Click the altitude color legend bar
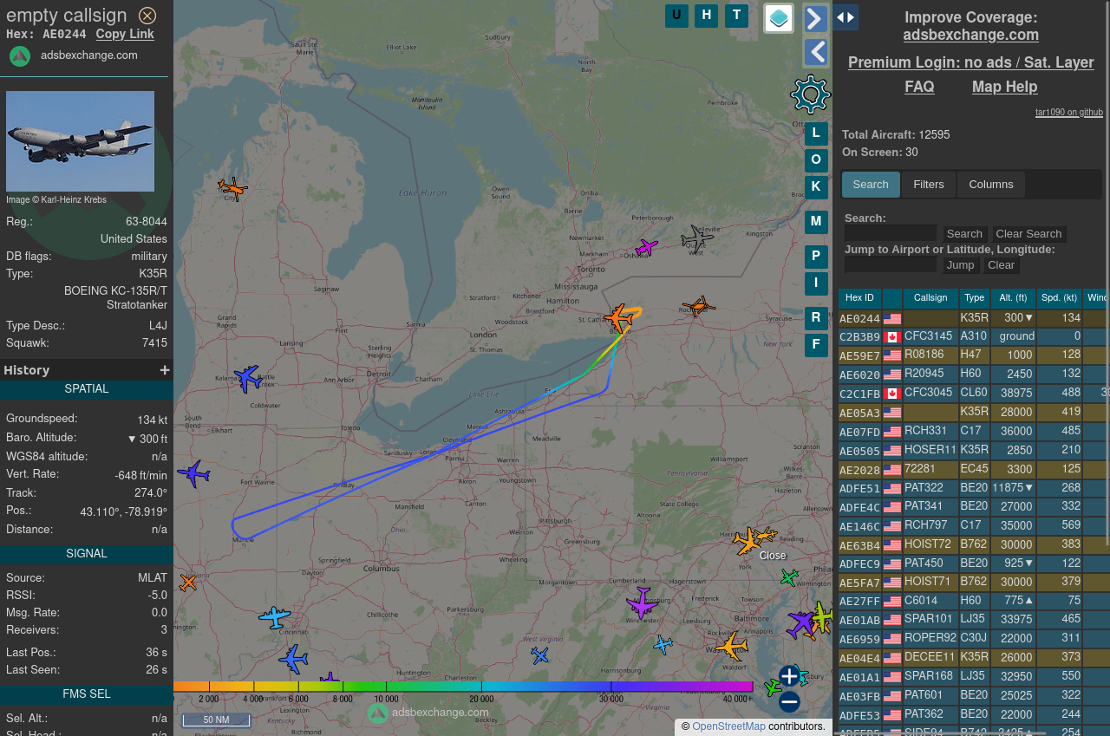This screenshot has height=736, width=1110. (463, 687)
